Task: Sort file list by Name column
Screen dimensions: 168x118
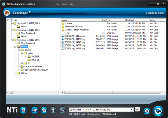Action: click(76, 20)
